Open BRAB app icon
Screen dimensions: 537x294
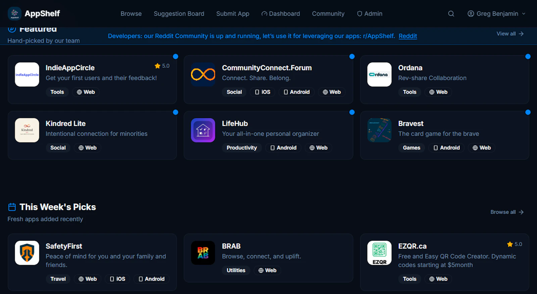tap(203, 253)
